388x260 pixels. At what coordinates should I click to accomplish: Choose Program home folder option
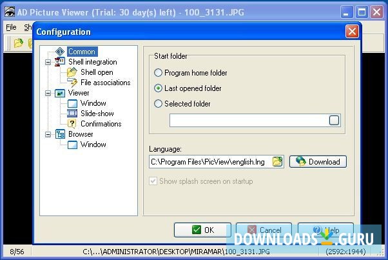(191, 73)
